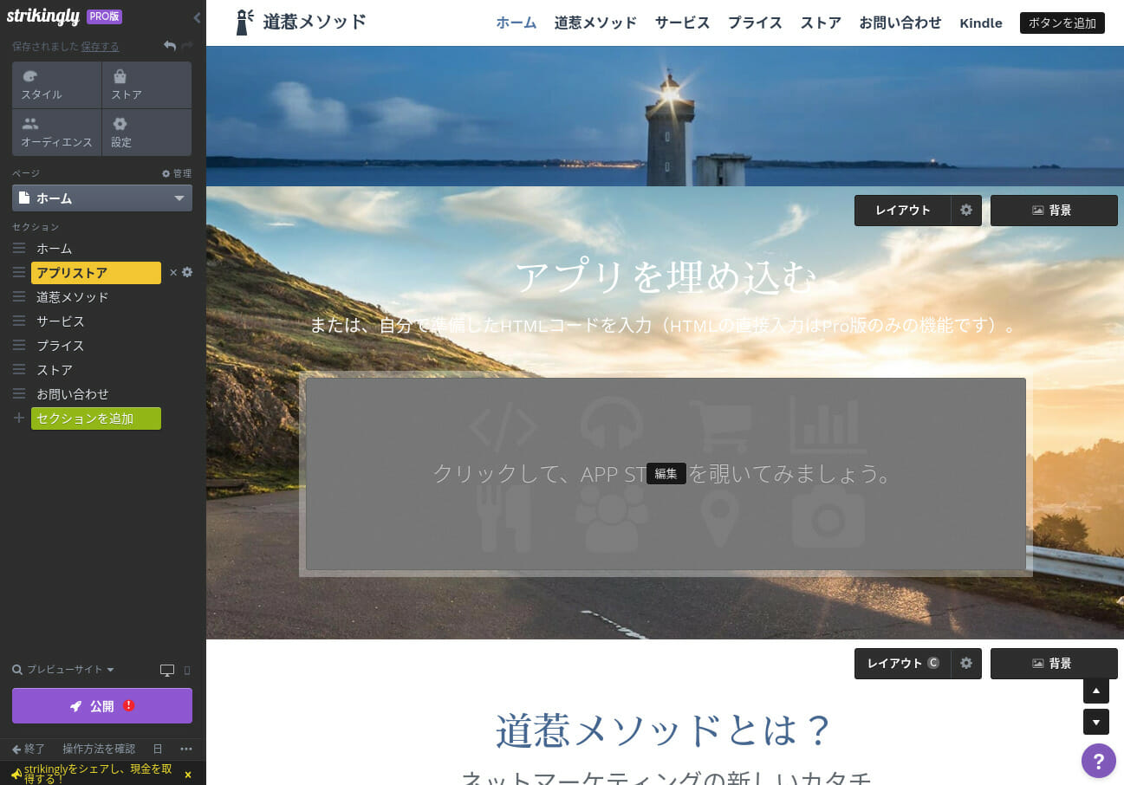Grab the drag handle of サービス section
The image size is (1124, 785).
coord(19,321)
